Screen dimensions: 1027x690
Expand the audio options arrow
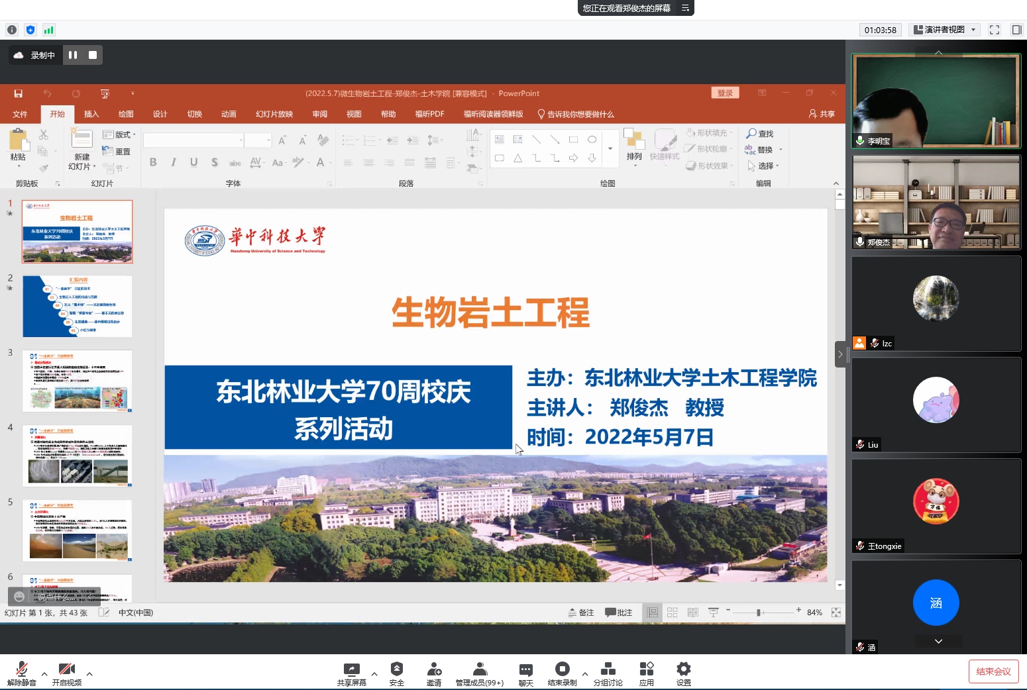pos(44,674)
